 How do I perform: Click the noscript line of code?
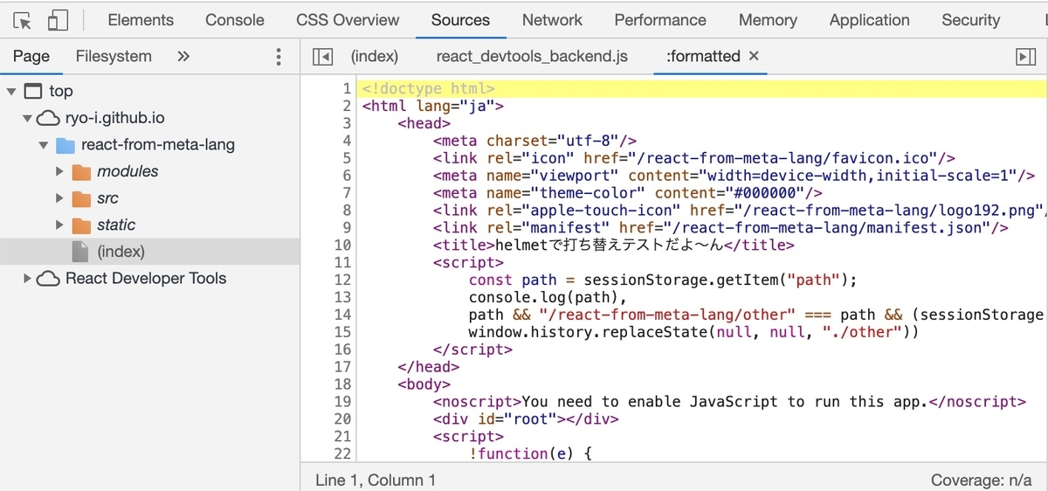coord(730,402)
